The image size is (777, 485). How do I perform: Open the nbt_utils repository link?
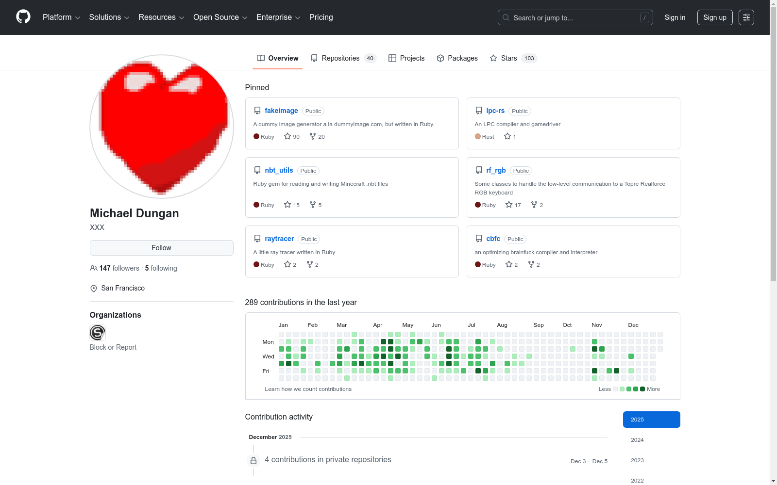[x=279, y=170]
